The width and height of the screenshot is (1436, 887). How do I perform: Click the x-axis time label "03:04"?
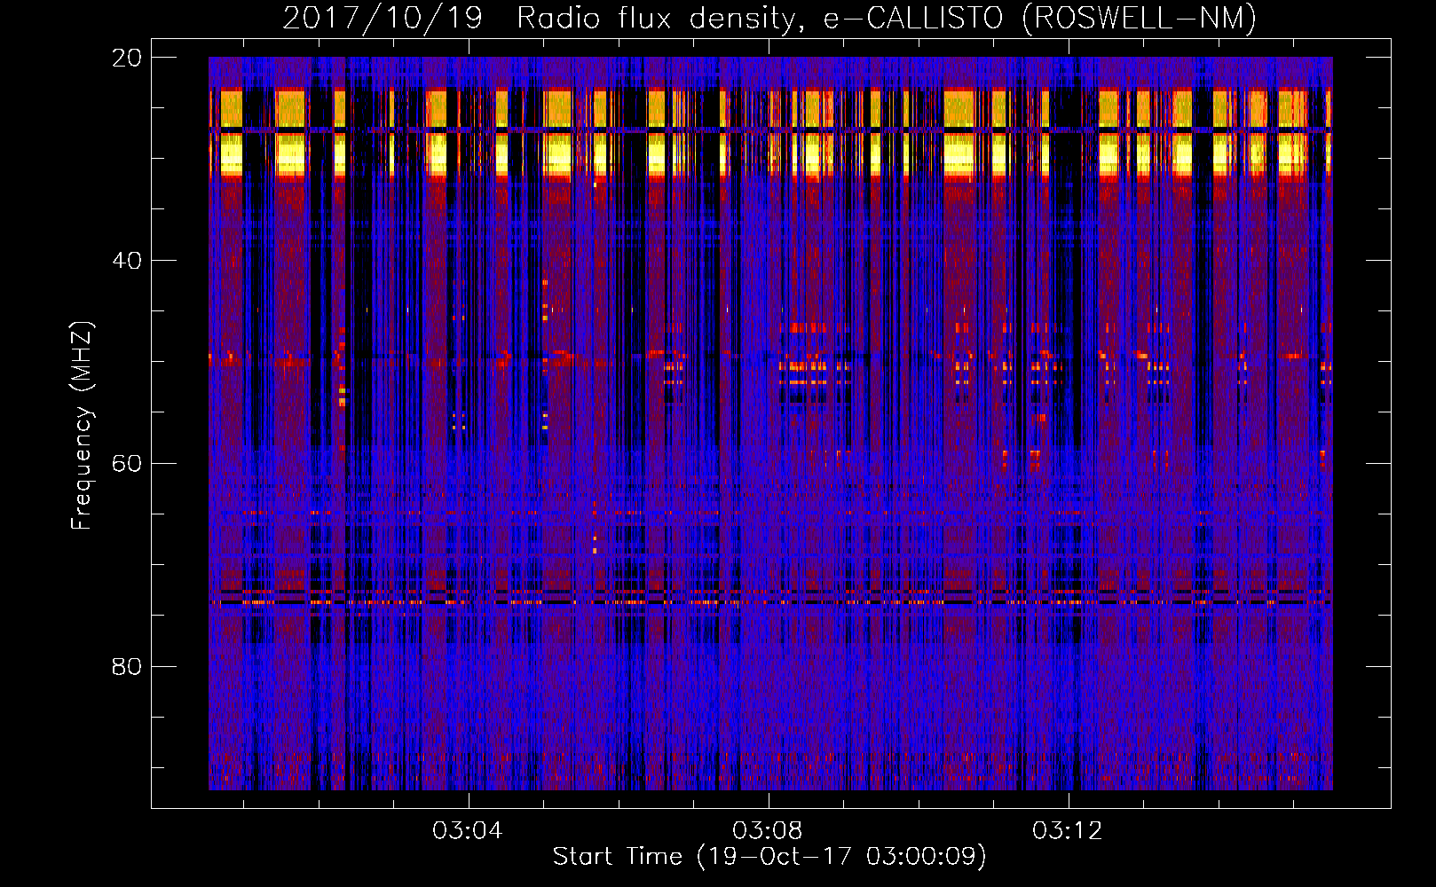click(x=467, y=831)
